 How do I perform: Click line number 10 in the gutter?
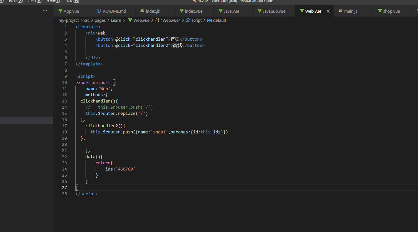tap(64, 83)
